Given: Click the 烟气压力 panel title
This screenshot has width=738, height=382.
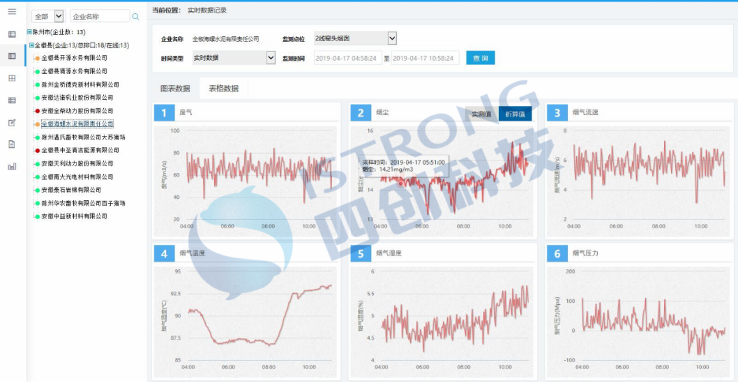Looking at the screenshot, I should click(586, 254).
